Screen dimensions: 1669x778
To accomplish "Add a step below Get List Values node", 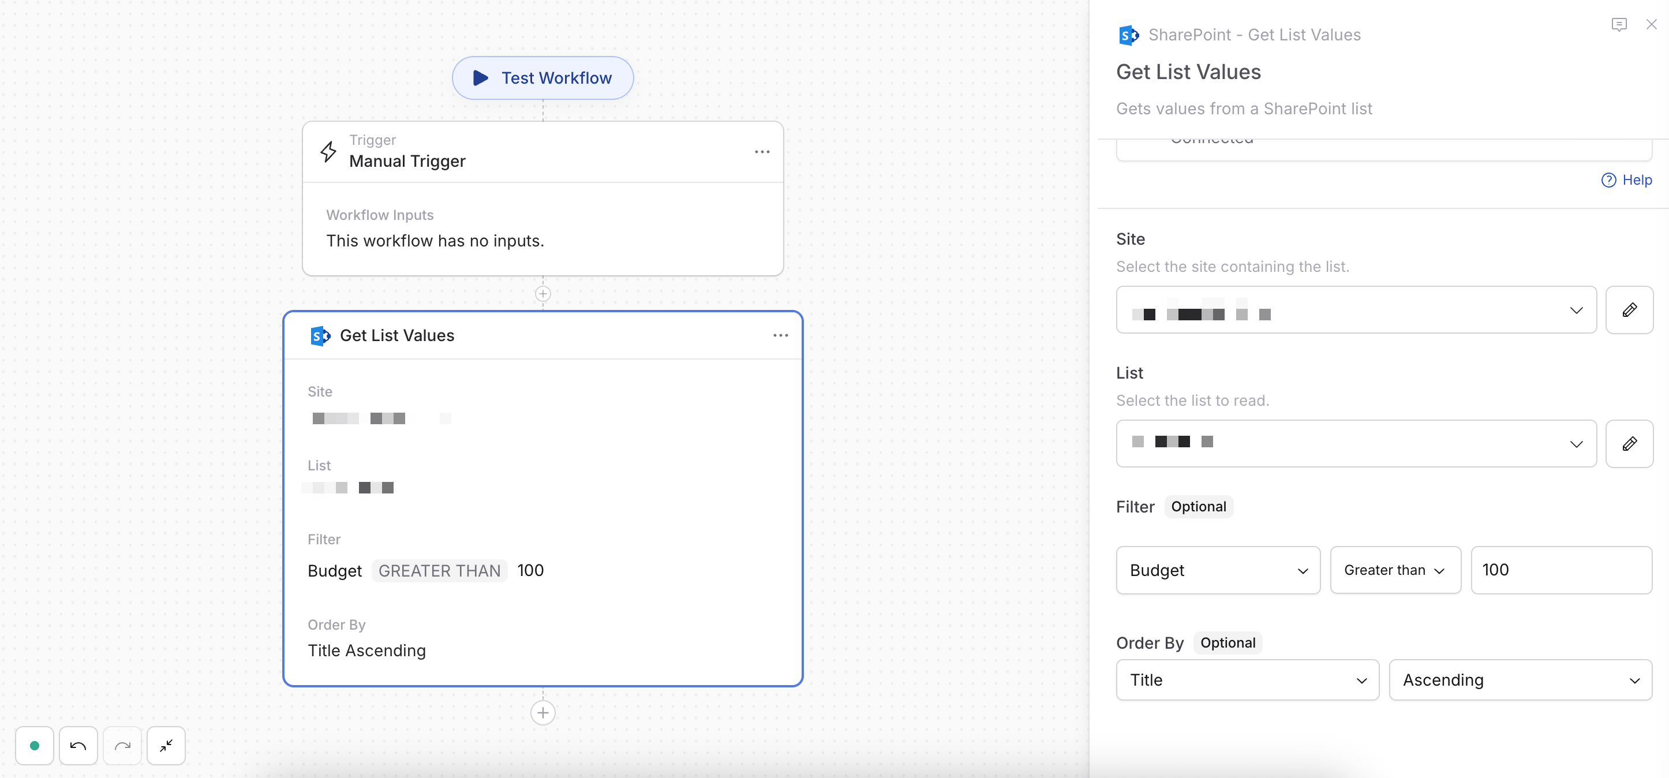I will [543, 713].
